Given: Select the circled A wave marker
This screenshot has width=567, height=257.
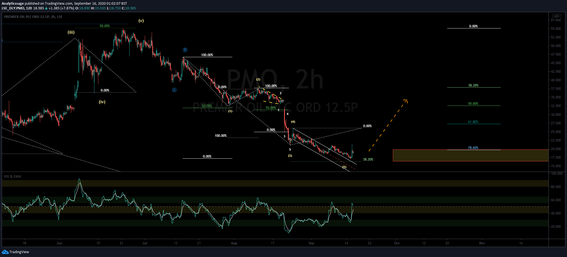Looking at the screenshot, I should point(174,90).
